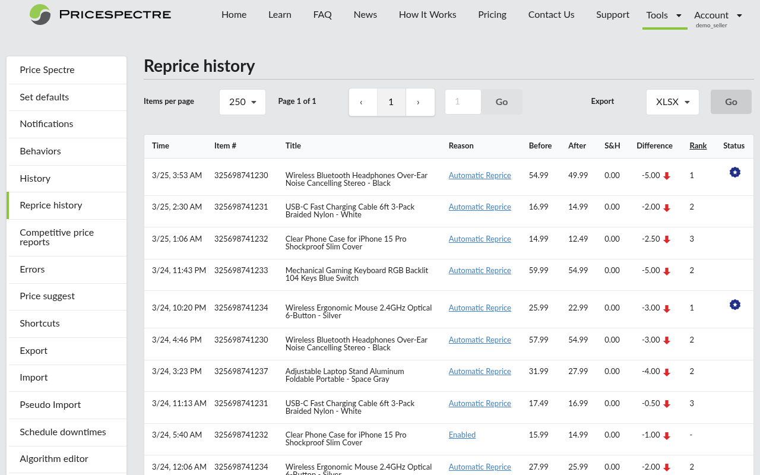Click the page number input field
The image size is (760, 475).
463,102
